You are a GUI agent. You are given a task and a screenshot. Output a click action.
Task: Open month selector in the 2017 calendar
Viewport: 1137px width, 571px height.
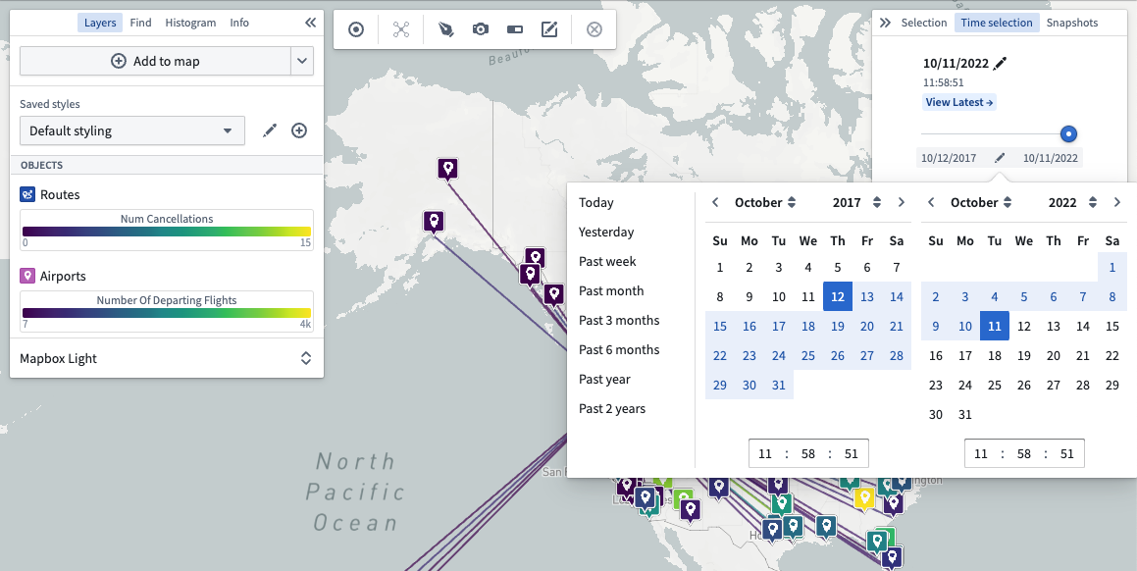pyautogui.click(x=765, y=202)
